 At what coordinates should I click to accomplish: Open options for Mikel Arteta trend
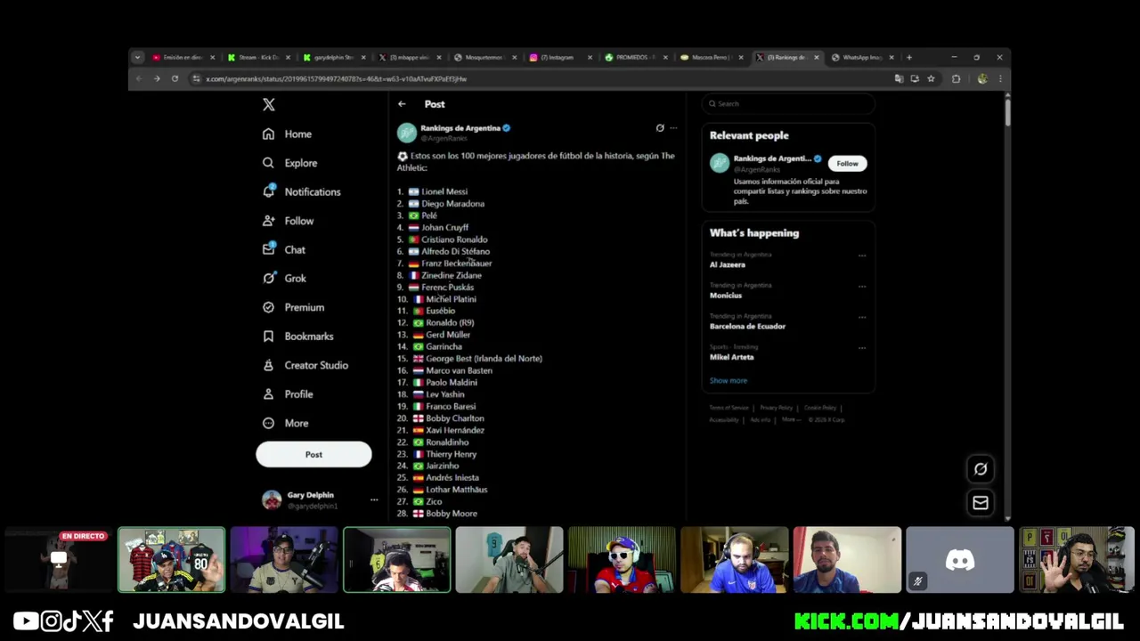[862, 348]
